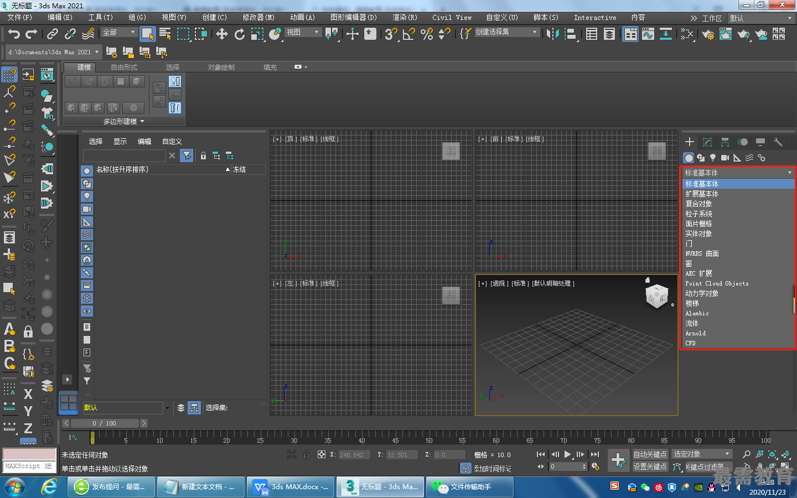797x498 pixels.
Task: Open the project path d:\Documents\3ds Max 2021 dropdown
Action: 53,52
